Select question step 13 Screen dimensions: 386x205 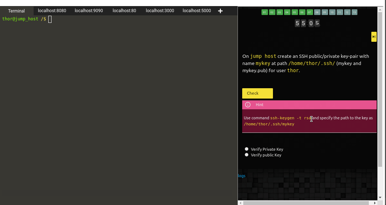pyautogui.click(x=355, y=12)
